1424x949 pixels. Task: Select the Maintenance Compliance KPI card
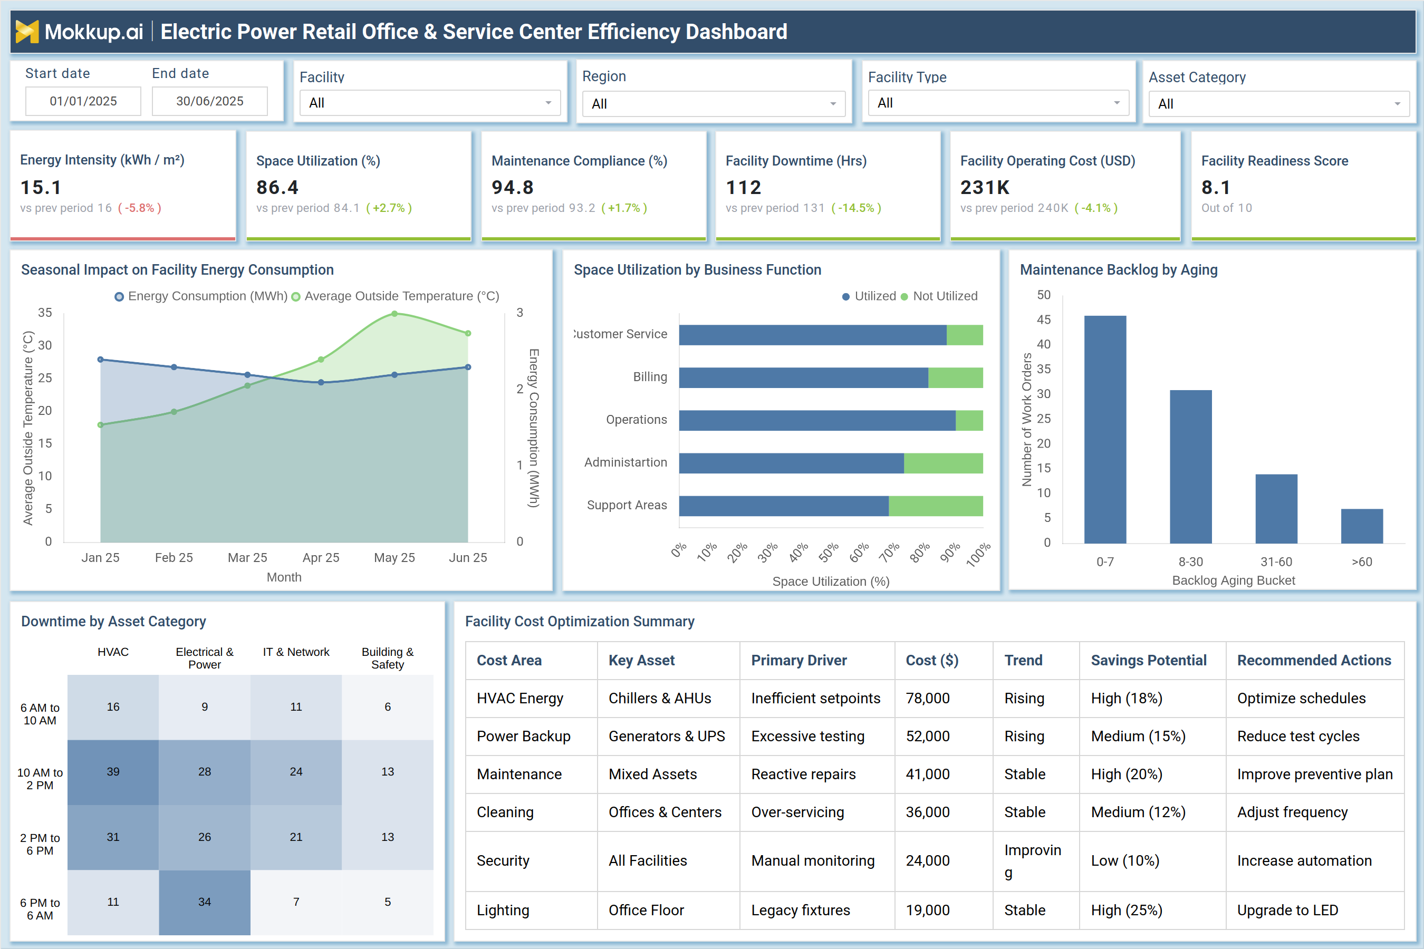593,186
